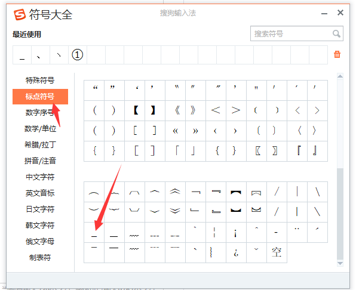Viewport: 356px width, 290px height.
Task: Minimize the 符号大全 window
Action: click(324, 13)
